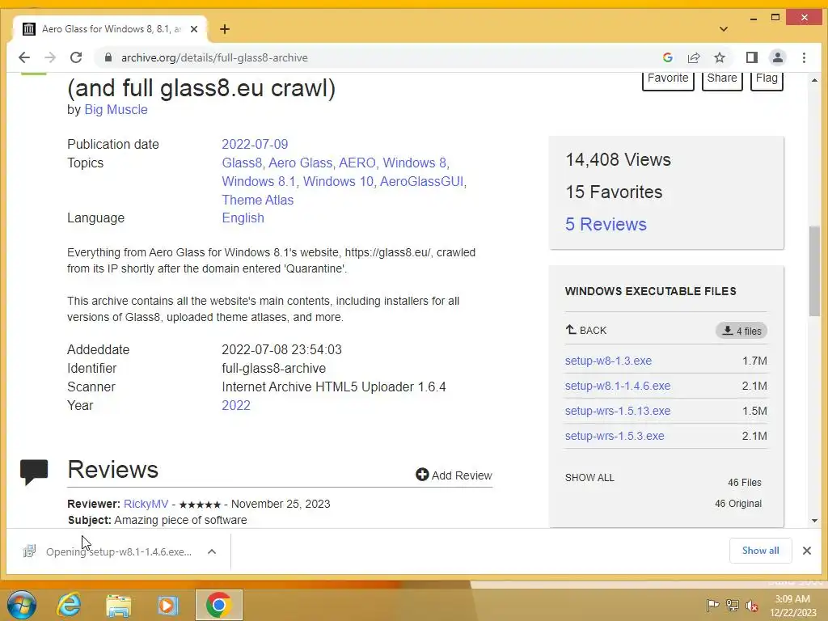The width and height of the screenshot is (828, 621).
Task: Close the downloads bar
Action: pos(806,551)
